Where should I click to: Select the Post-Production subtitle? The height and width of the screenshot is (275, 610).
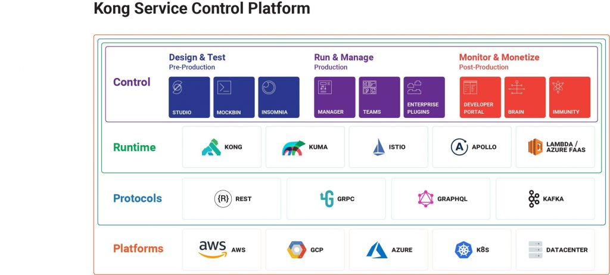tap(484, 67)
